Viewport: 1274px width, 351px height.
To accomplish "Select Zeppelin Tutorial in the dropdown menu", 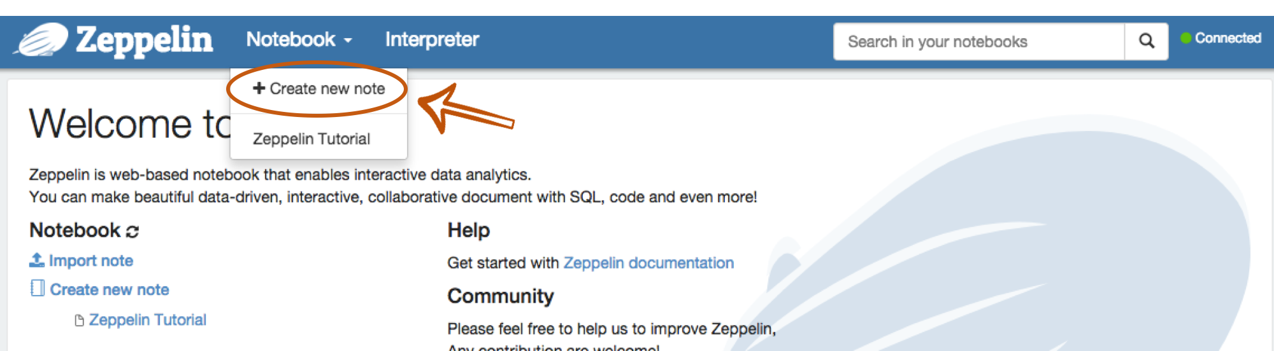I will point(311,139).
